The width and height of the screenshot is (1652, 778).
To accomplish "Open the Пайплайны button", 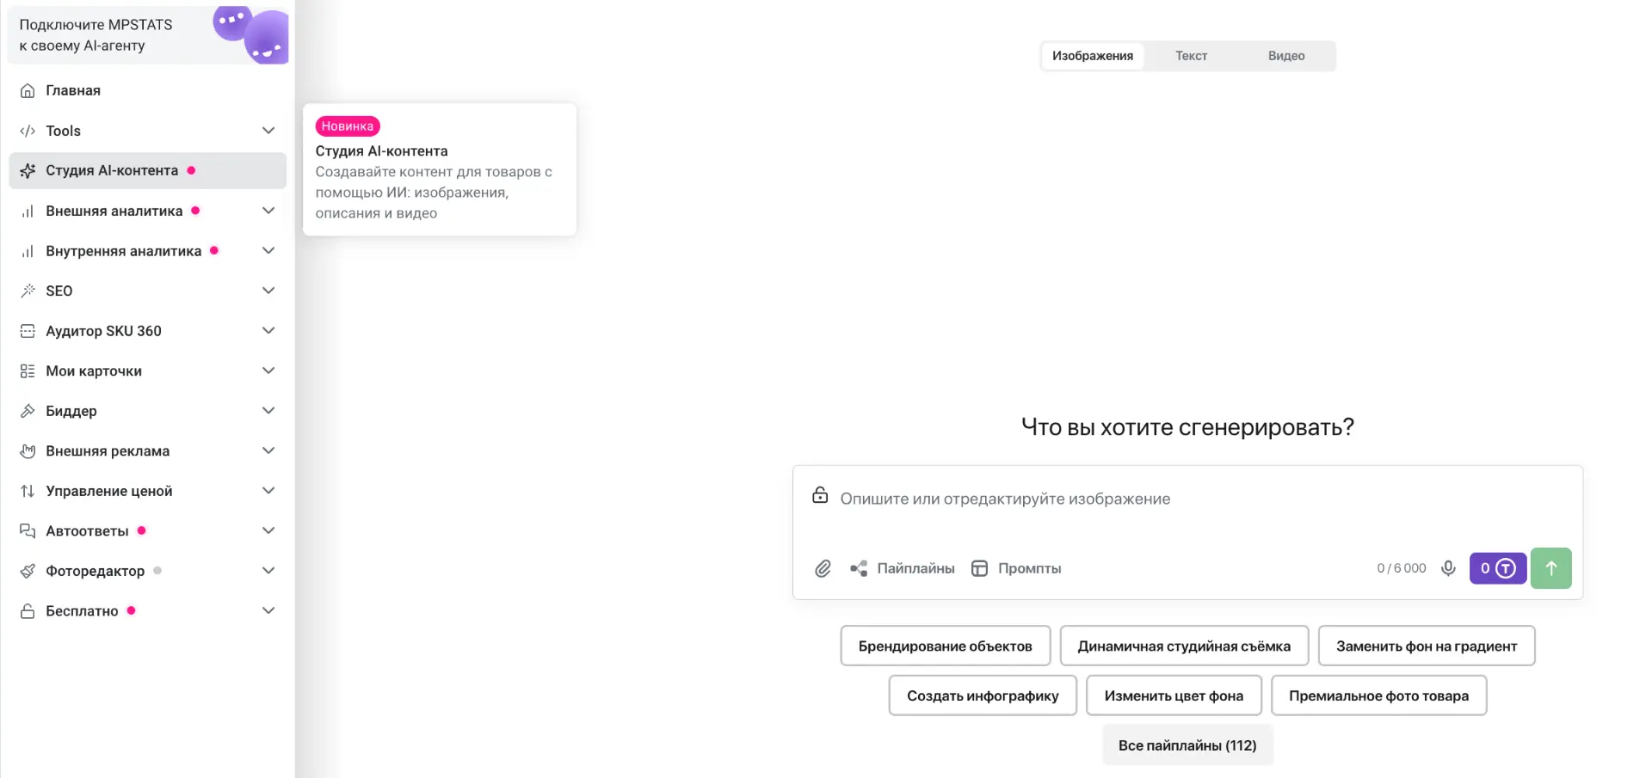I will click(903, 568).
